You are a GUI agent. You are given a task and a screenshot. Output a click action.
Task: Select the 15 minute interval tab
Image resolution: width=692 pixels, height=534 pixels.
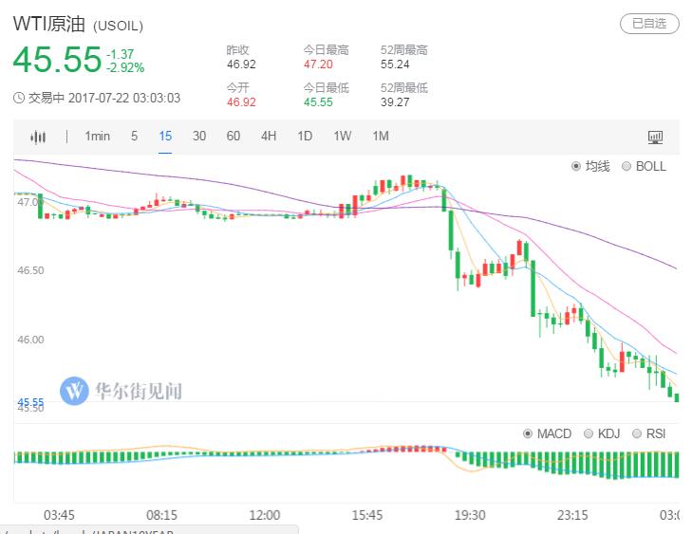pos(165,136)
